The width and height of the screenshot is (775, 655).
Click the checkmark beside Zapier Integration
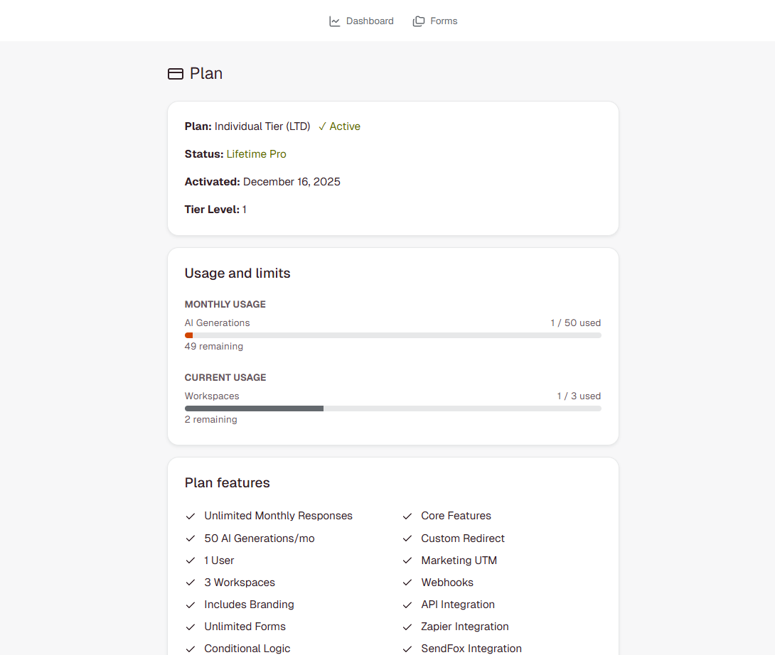coord(407,627)
